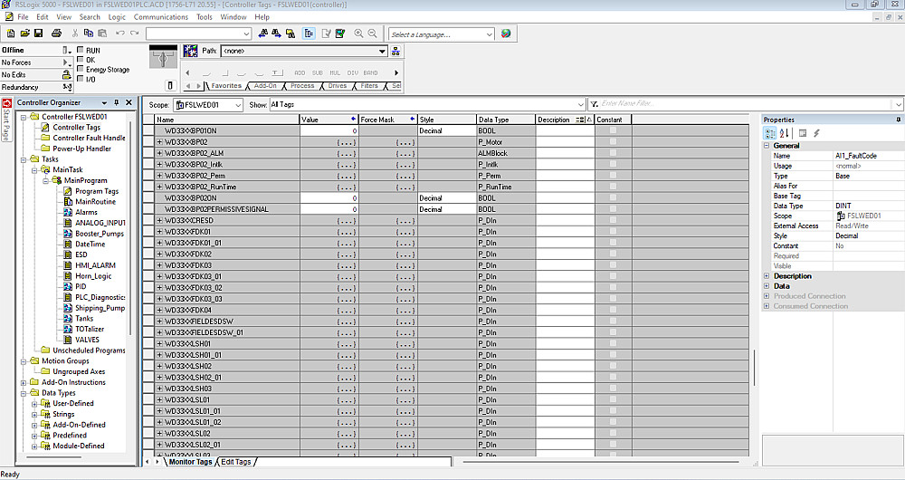The width and height of the screenshot is (905, 480).
Task: Click the Alphabetical sort icon in Properties
Action: click(784, 133)
